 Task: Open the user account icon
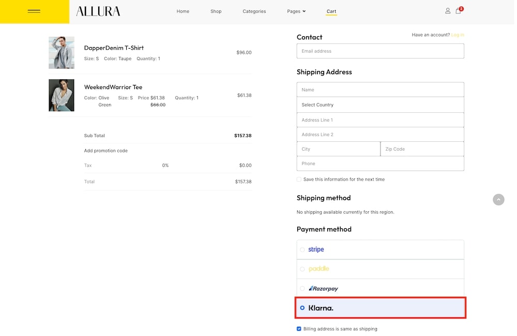pos(448,11)
